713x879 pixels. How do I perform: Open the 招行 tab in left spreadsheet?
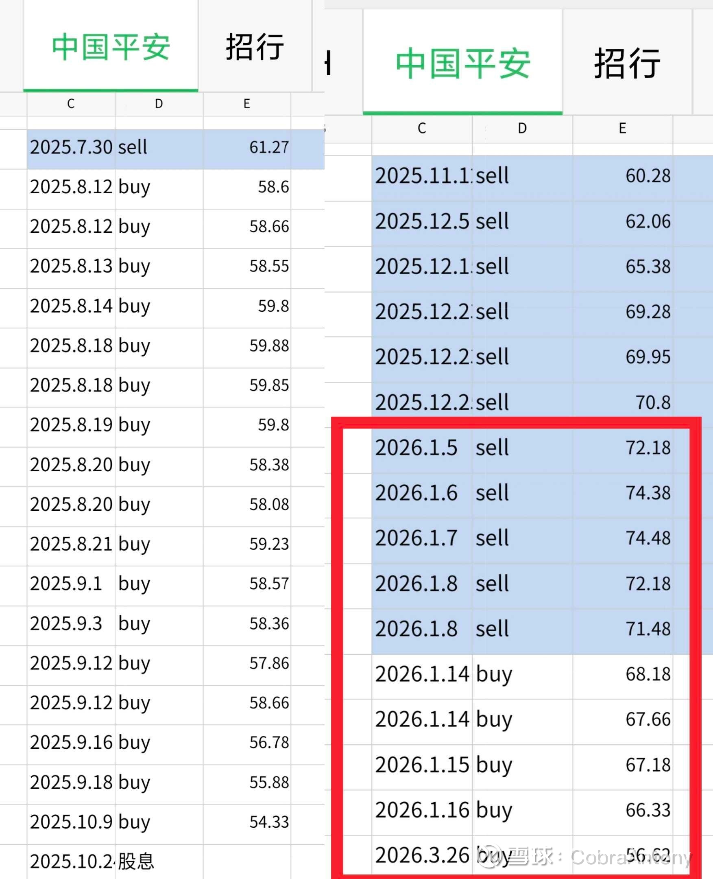coord(255,46)
